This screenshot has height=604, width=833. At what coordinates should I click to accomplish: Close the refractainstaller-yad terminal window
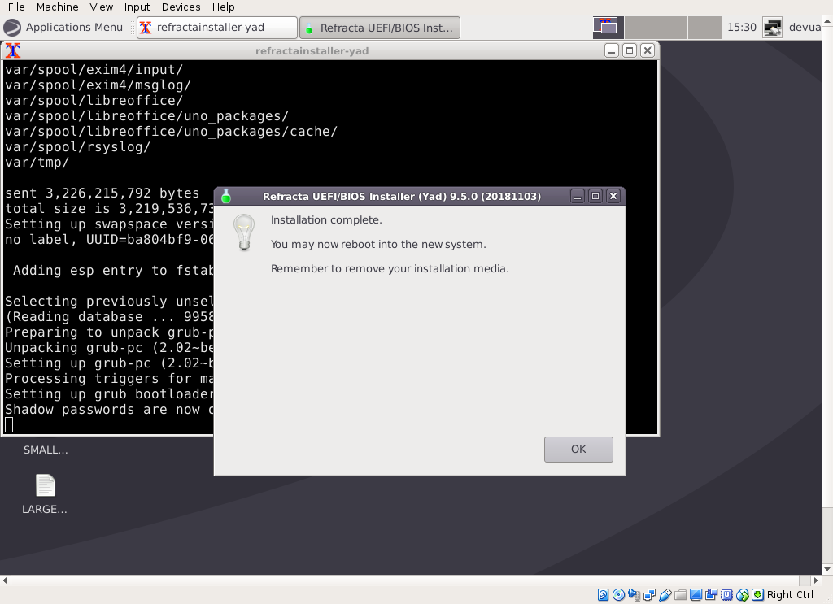coord(648,51)
